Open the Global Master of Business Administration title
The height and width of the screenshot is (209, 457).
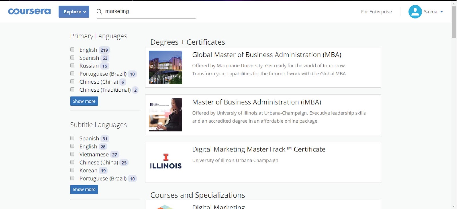pyautogui.click(x=267, y=55)
